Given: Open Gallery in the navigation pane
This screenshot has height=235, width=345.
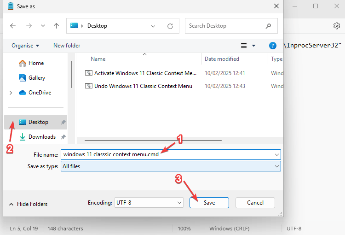Looking at the screenshot, I should (x=36, y=78).
